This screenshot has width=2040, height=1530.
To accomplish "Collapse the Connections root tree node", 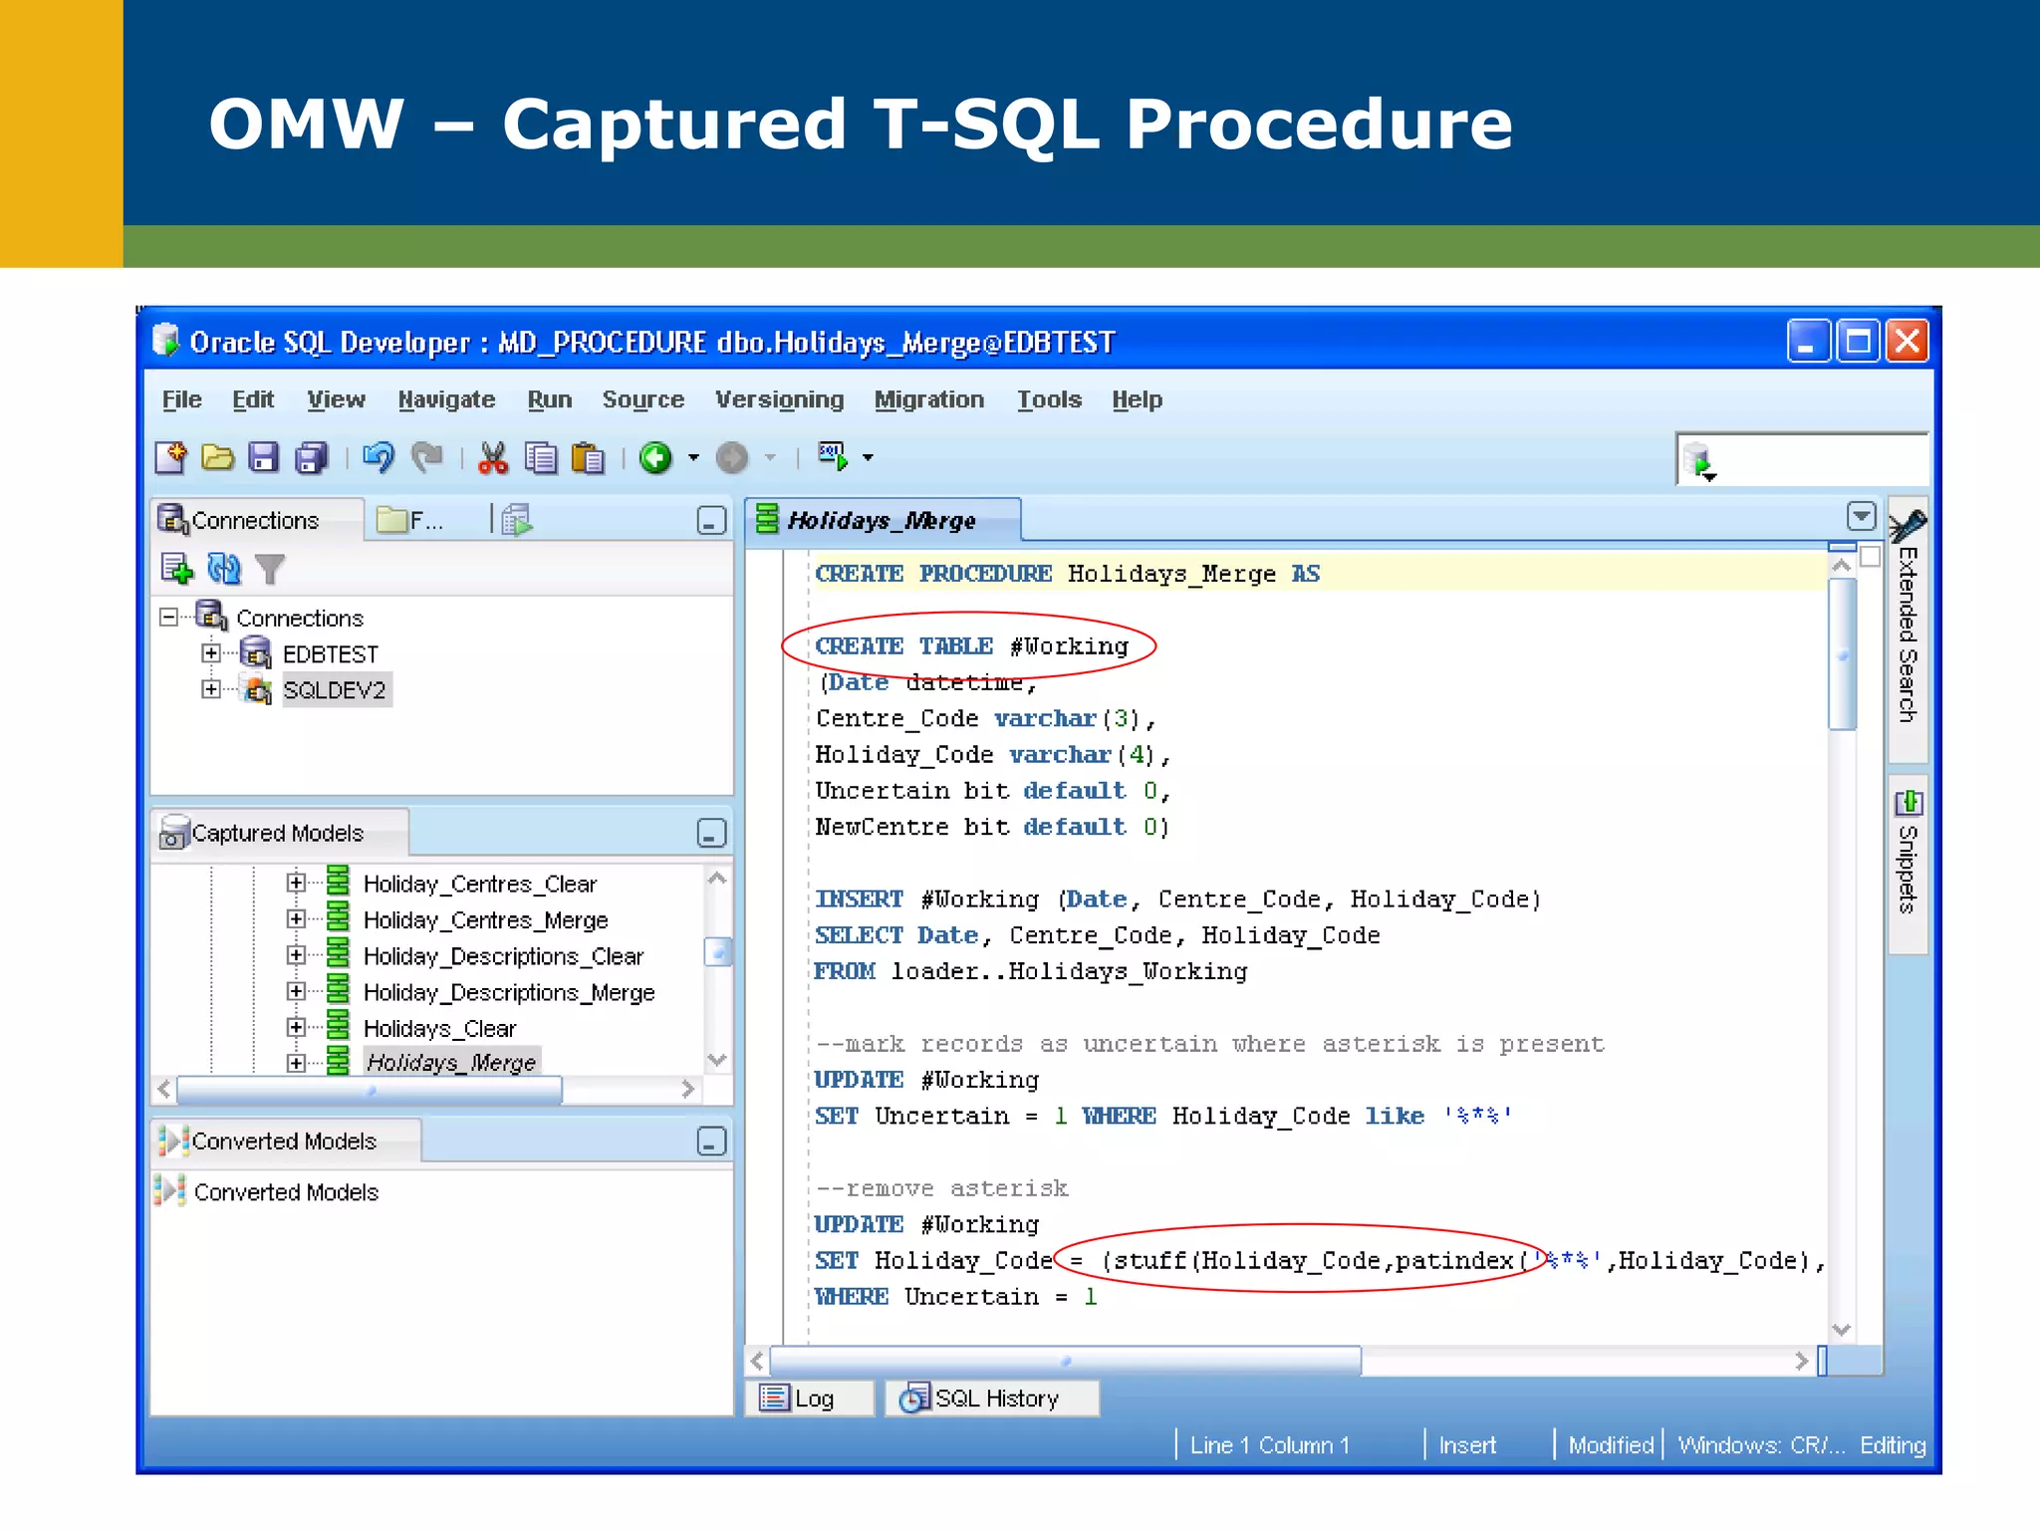I will (x=169, y=618).
